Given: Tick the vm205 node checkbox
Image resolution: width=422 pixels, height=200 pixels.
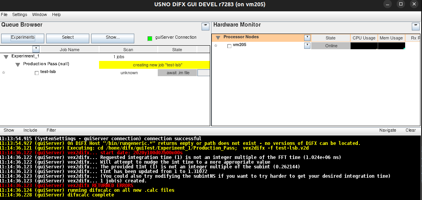Looking at the screenshot, I should pos(229,46).
